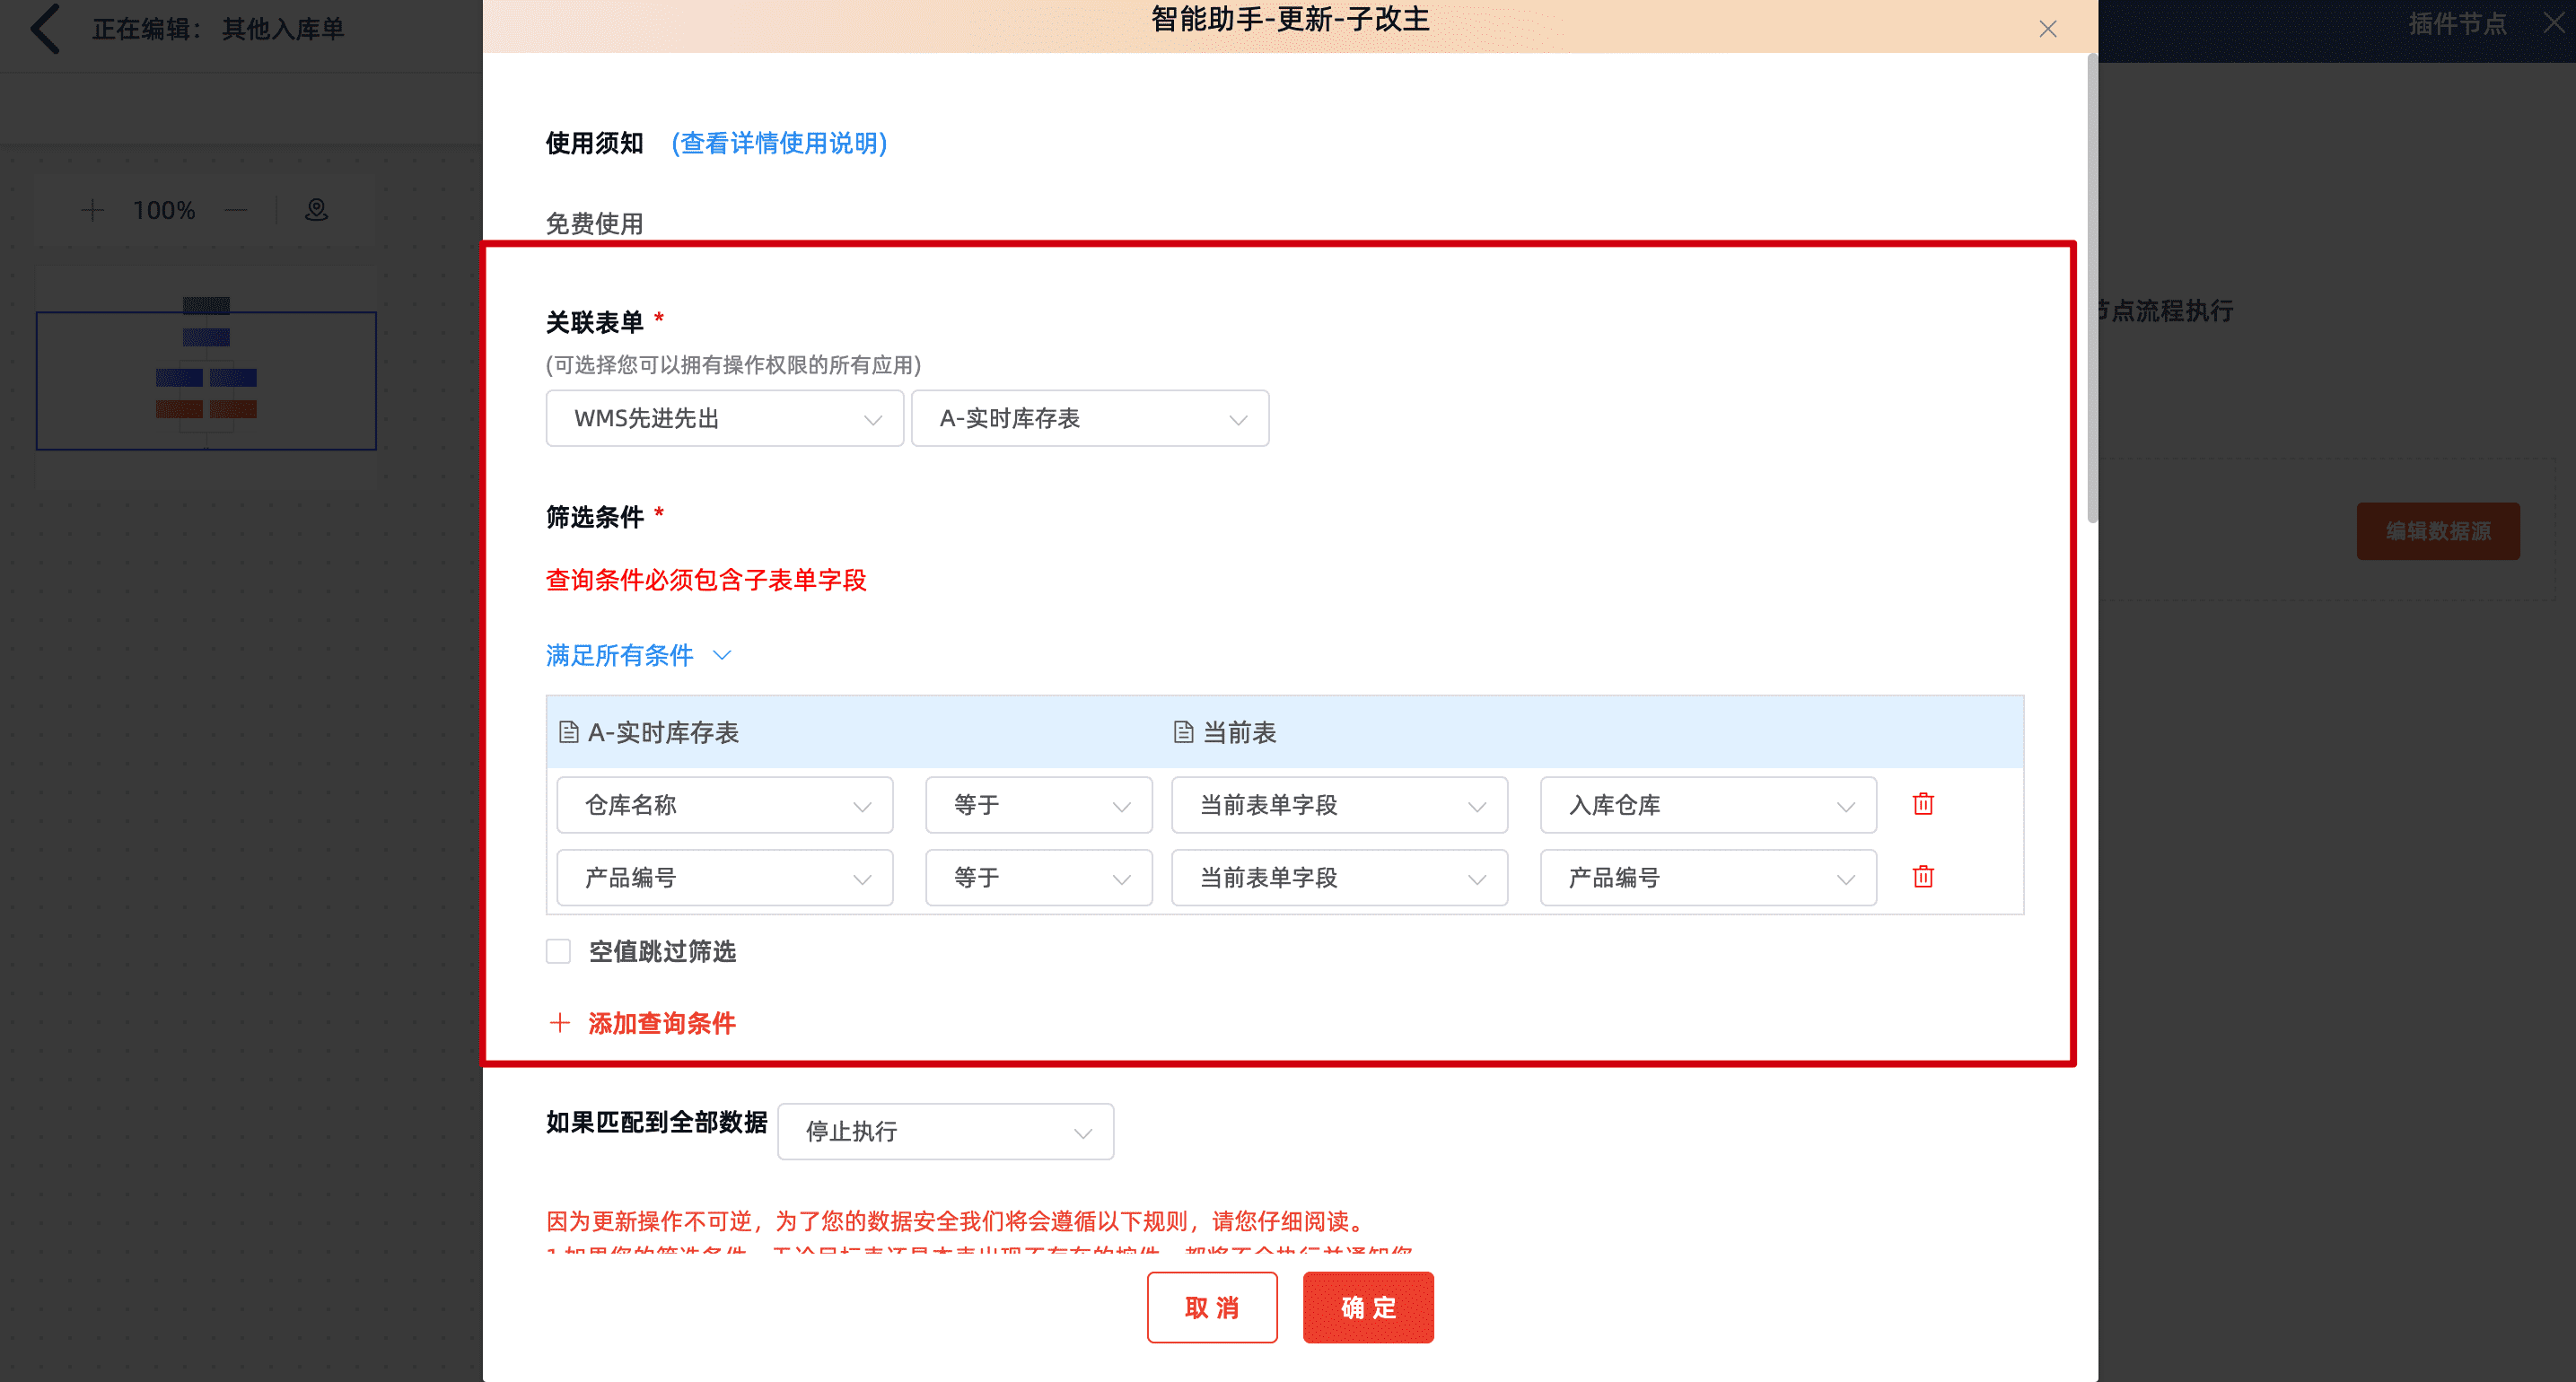Click the back arrow beside 正在编辑
The image size is (2576, 1382).
point(45,28)
